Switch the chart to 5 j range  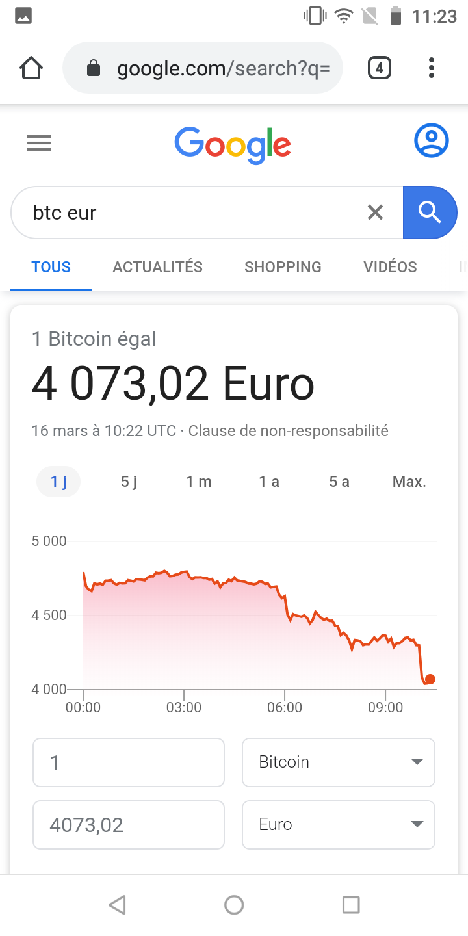coord(129,482)
